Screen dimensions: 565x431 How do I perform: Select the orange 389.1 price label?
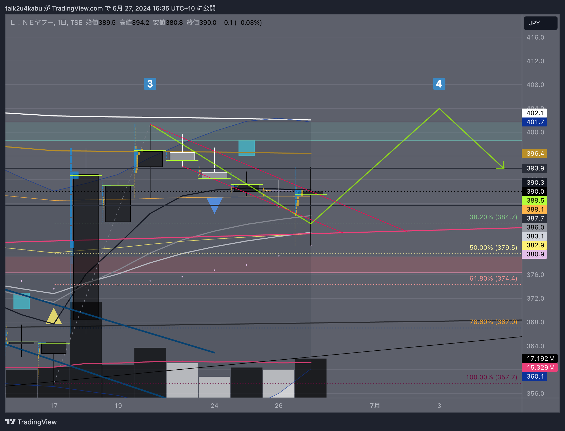(534, 209)
